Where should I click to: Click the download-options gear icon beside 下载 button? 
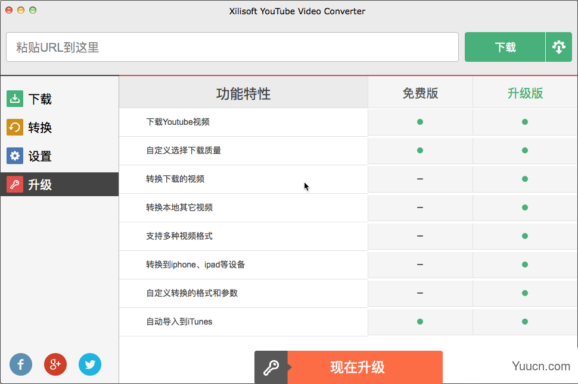click(559, 46)
